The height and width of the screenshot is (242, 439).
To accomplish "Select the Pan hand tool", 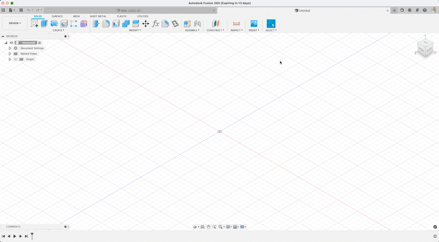I will coord(209,227).
